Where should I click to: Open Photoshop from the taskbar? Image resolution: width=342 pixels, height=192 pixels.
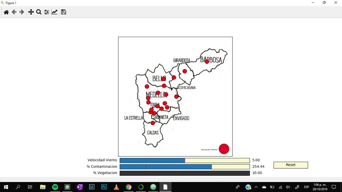point(104,187)
